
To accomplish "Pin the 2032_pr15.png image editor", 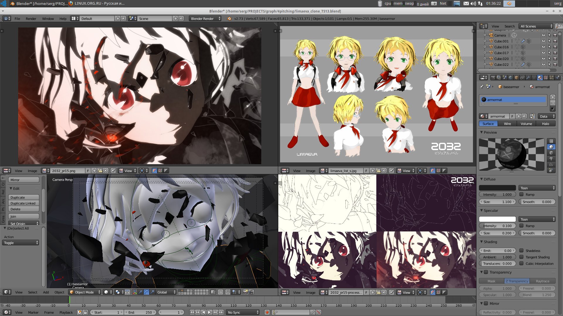I will coord(113,171).
